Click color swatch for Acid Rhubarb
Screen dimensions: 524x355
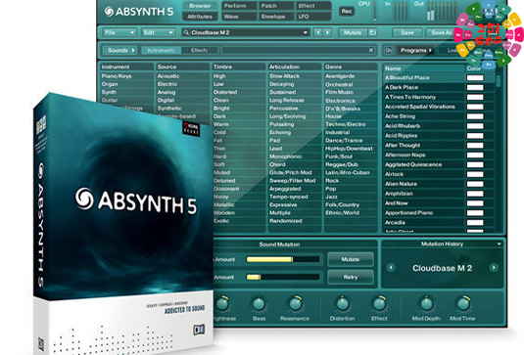(x=475, y=126)
